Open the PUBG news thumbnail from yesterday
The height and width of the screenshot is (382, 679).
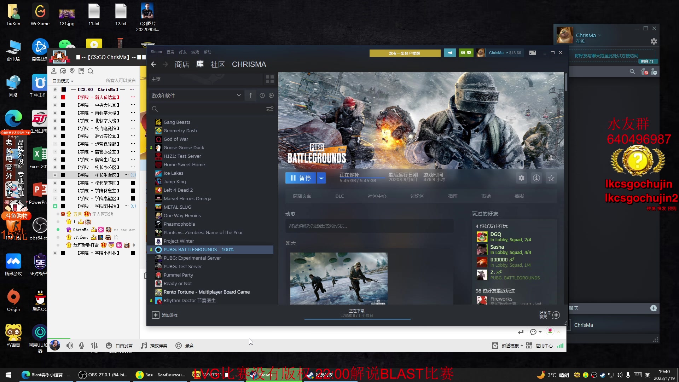click(339, 278)
